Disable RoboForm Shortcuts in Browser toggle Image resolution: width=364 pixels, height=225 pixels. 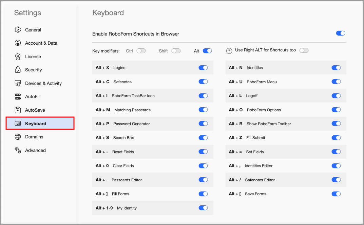coord(341,33)
